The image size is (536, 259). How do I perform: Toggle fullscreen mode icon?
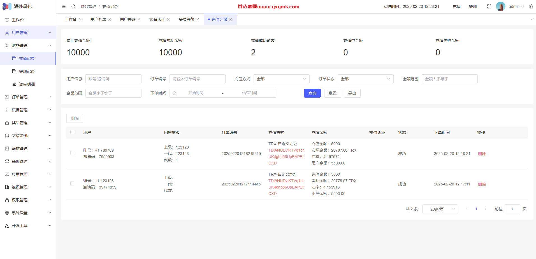pyautogui.click(x=489, y=6)
